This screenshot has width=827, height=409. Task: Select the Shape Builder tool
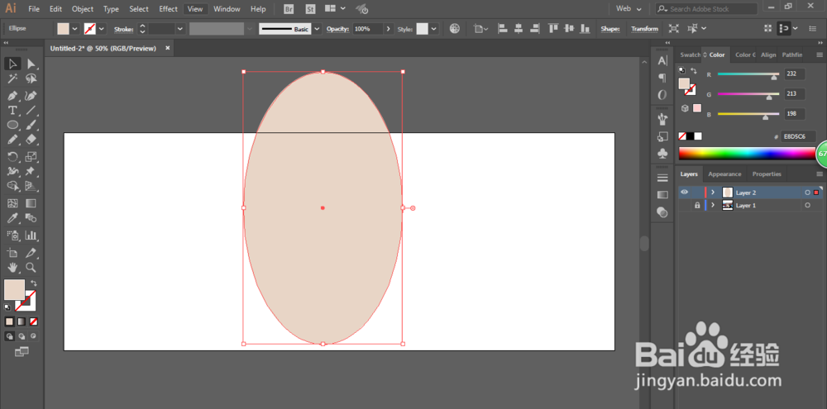tap(12, 186)
